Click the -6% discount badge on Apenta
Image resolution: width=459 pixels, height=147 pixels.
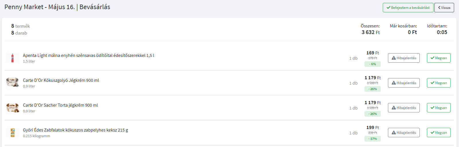[372, 64]
